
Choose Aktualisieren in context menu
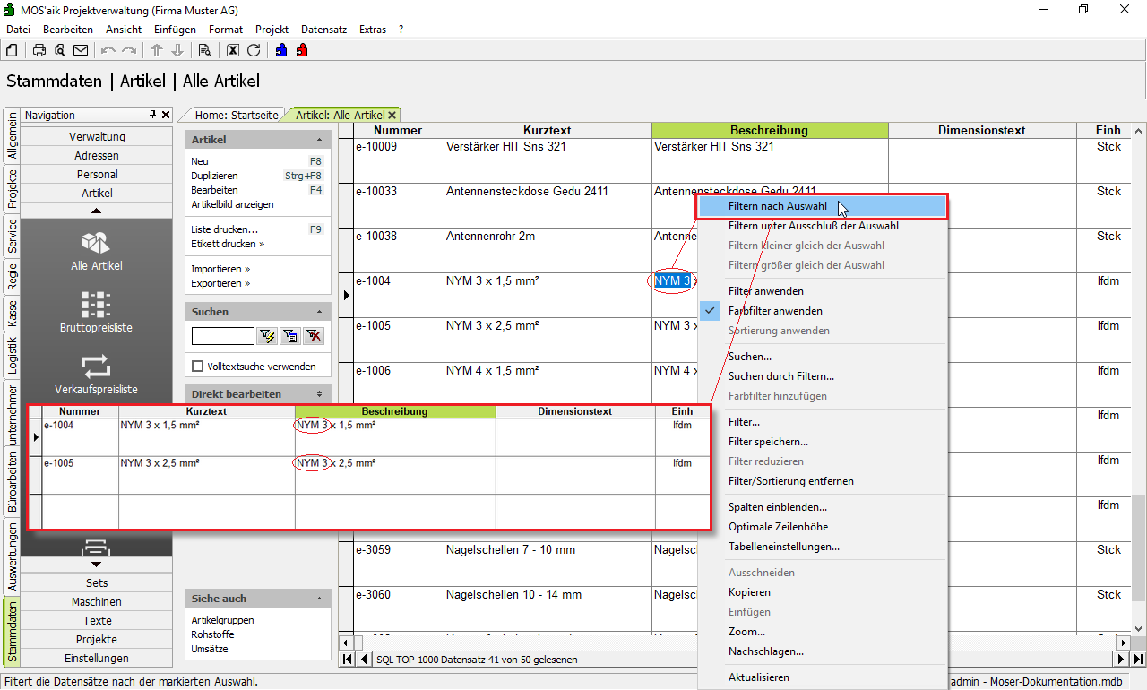pos(759,677)
